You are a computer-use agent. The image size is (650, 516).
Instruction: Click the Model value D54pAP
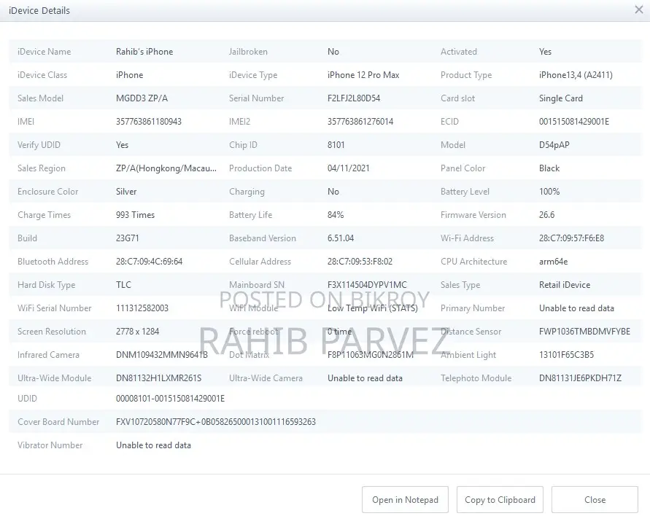point(554,145)
